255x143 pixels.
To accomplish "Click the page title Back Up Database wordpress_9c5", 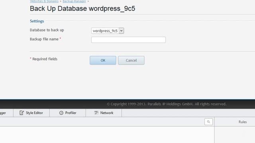I will [82, 9].
